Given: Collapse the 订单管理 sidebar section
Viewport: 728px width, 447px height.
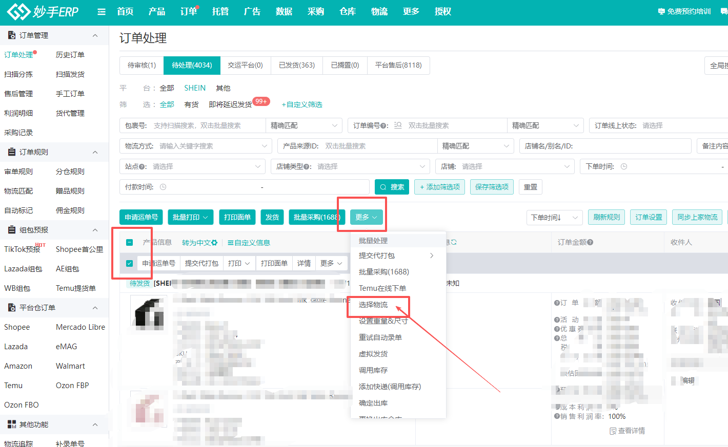Looking at the screenshot, I should coord(95,35).
